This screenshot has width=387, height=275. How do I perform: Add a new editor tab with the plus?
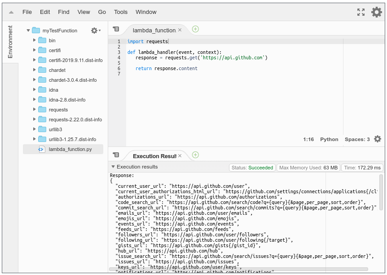pos(195,29)
